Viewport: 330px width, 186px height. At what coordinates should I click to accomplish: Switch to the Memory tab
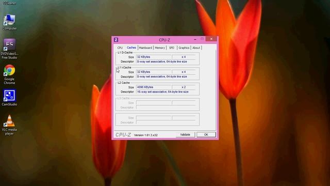click(160, 48)
